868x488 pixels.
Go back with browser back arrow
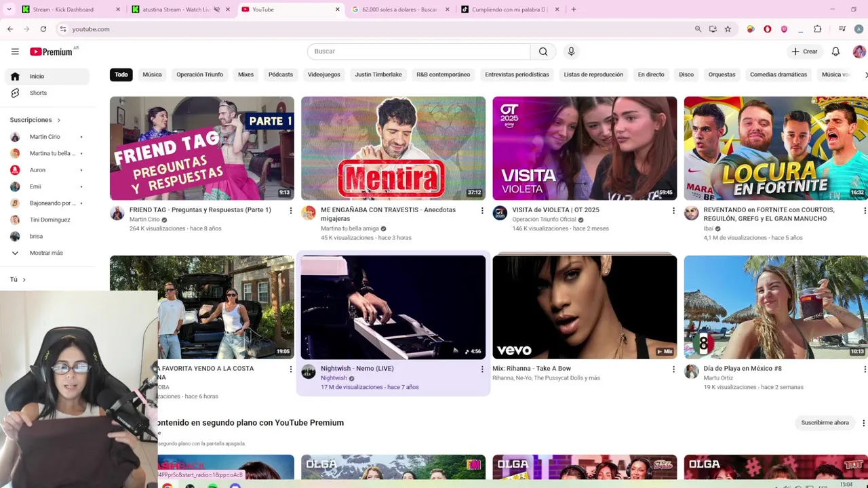point(10,29)
